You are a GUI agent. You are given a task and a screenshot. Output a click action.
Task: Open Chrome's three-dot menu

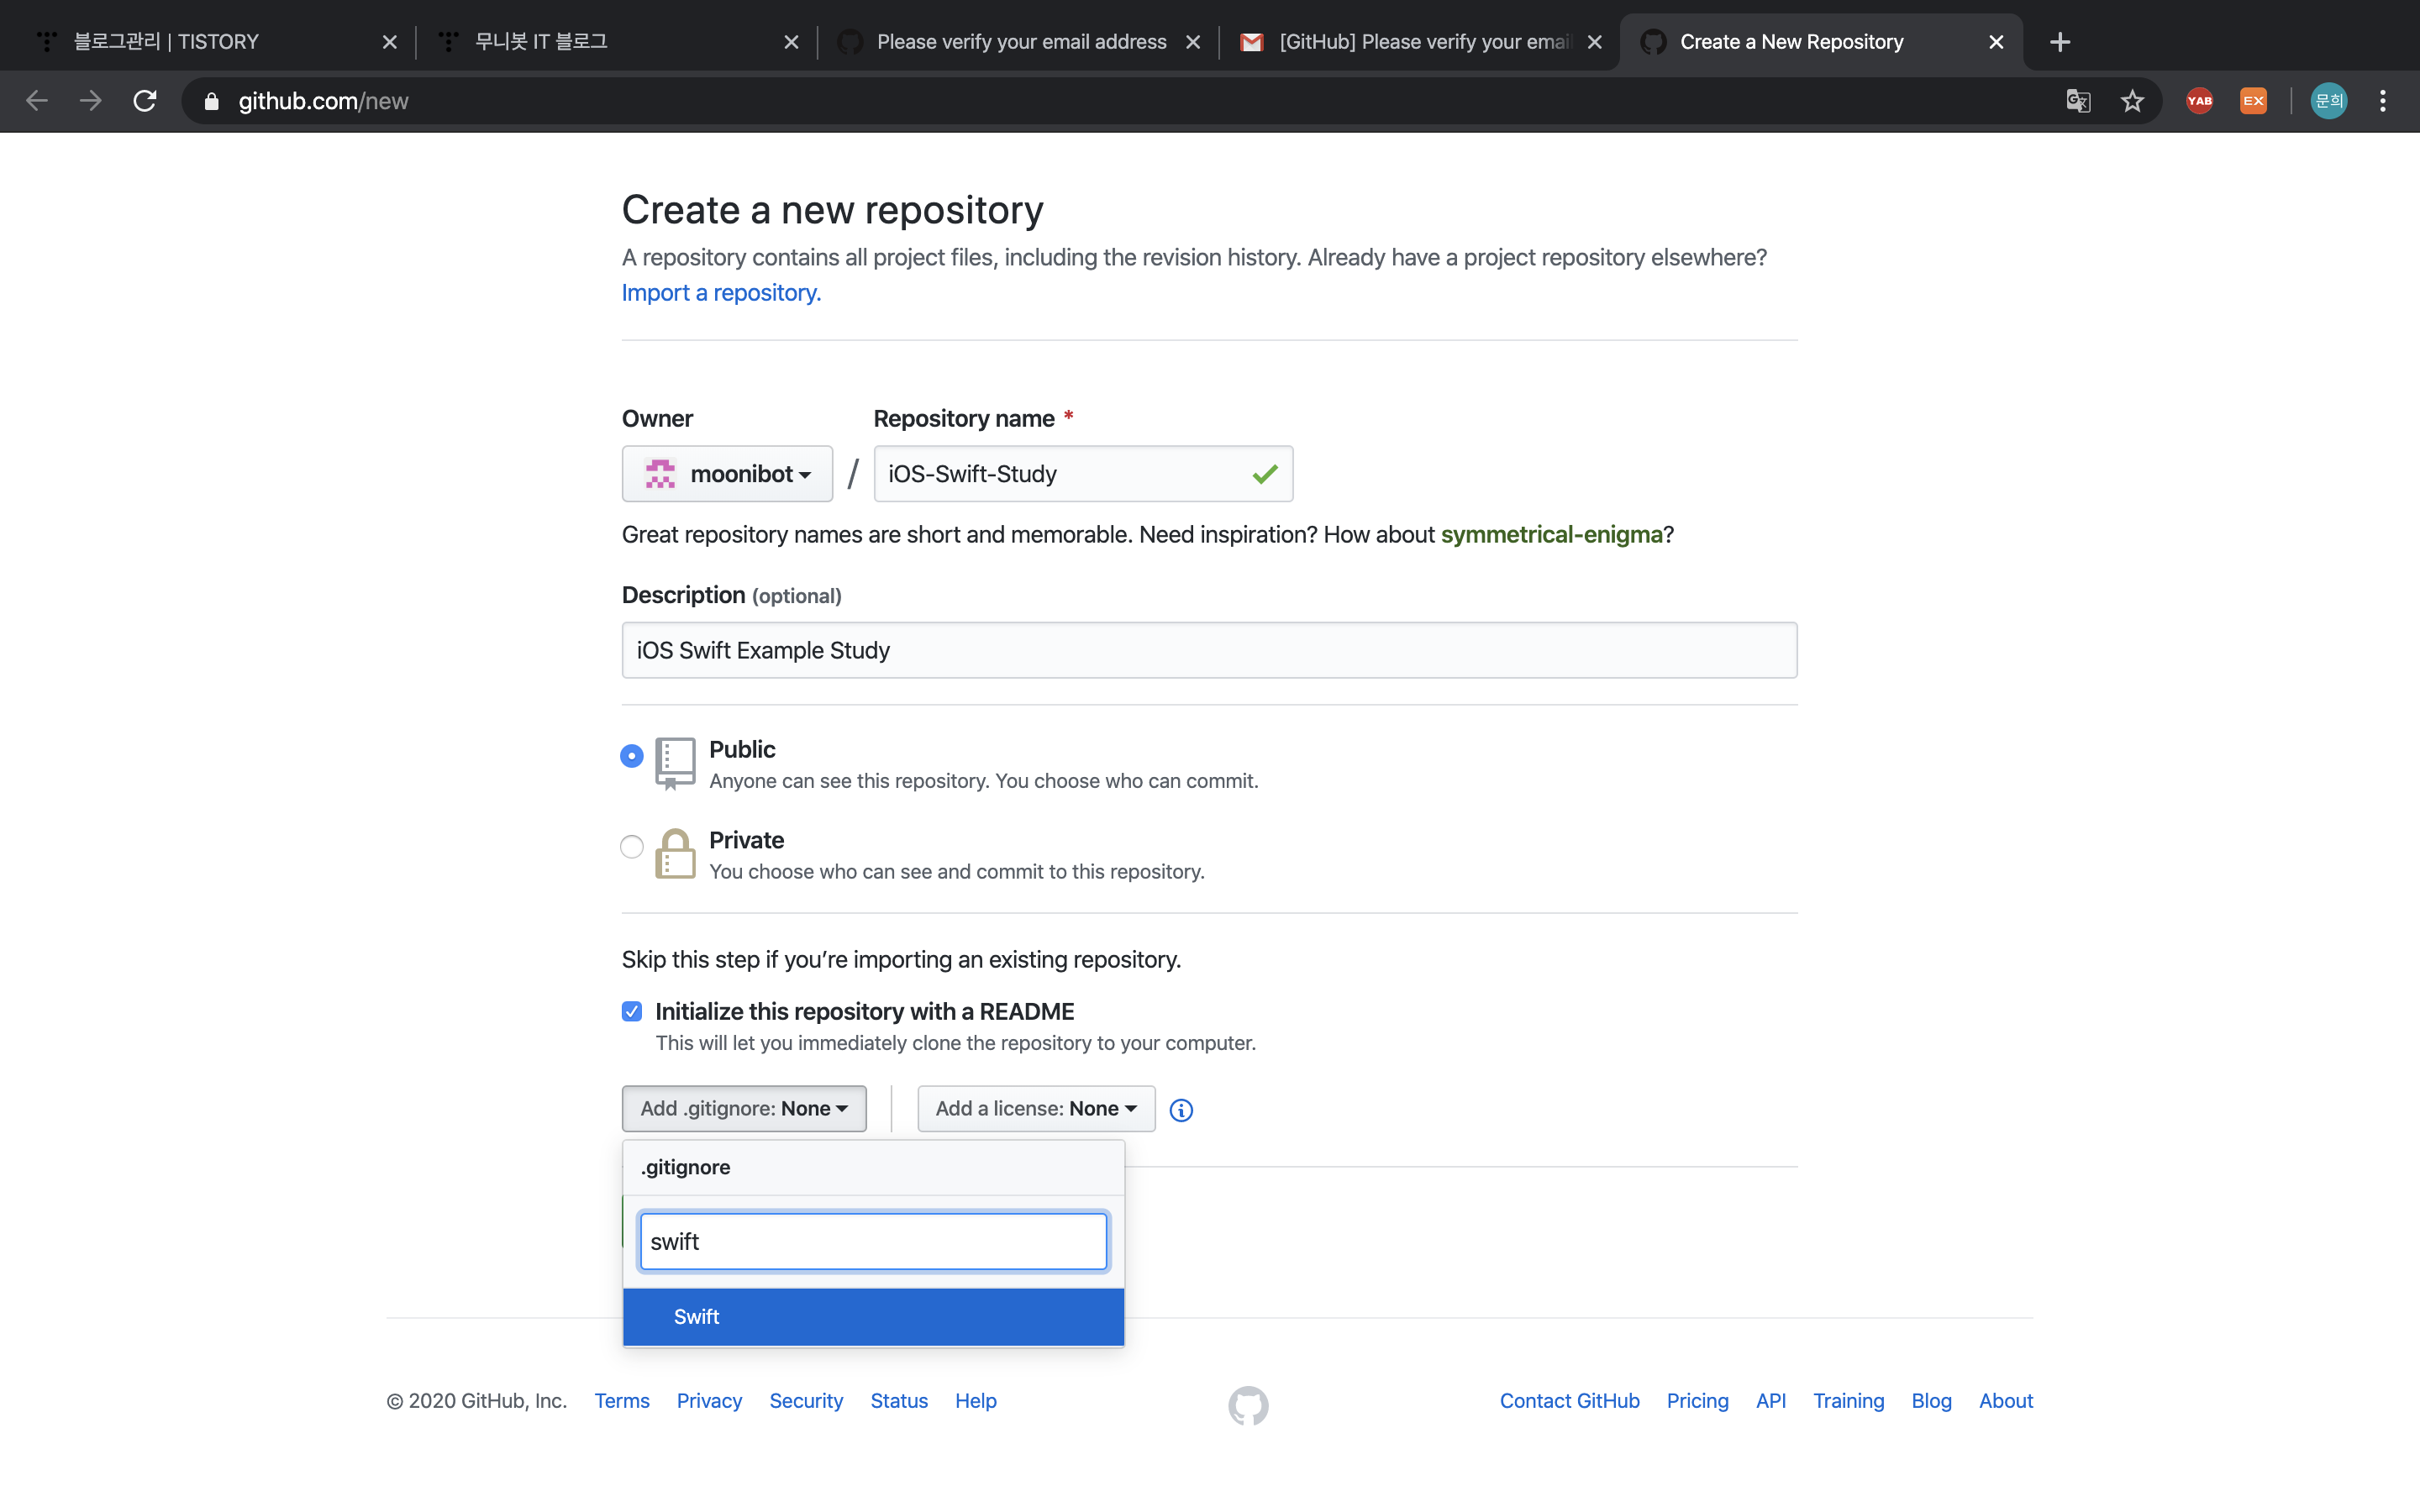[2383, 101]
